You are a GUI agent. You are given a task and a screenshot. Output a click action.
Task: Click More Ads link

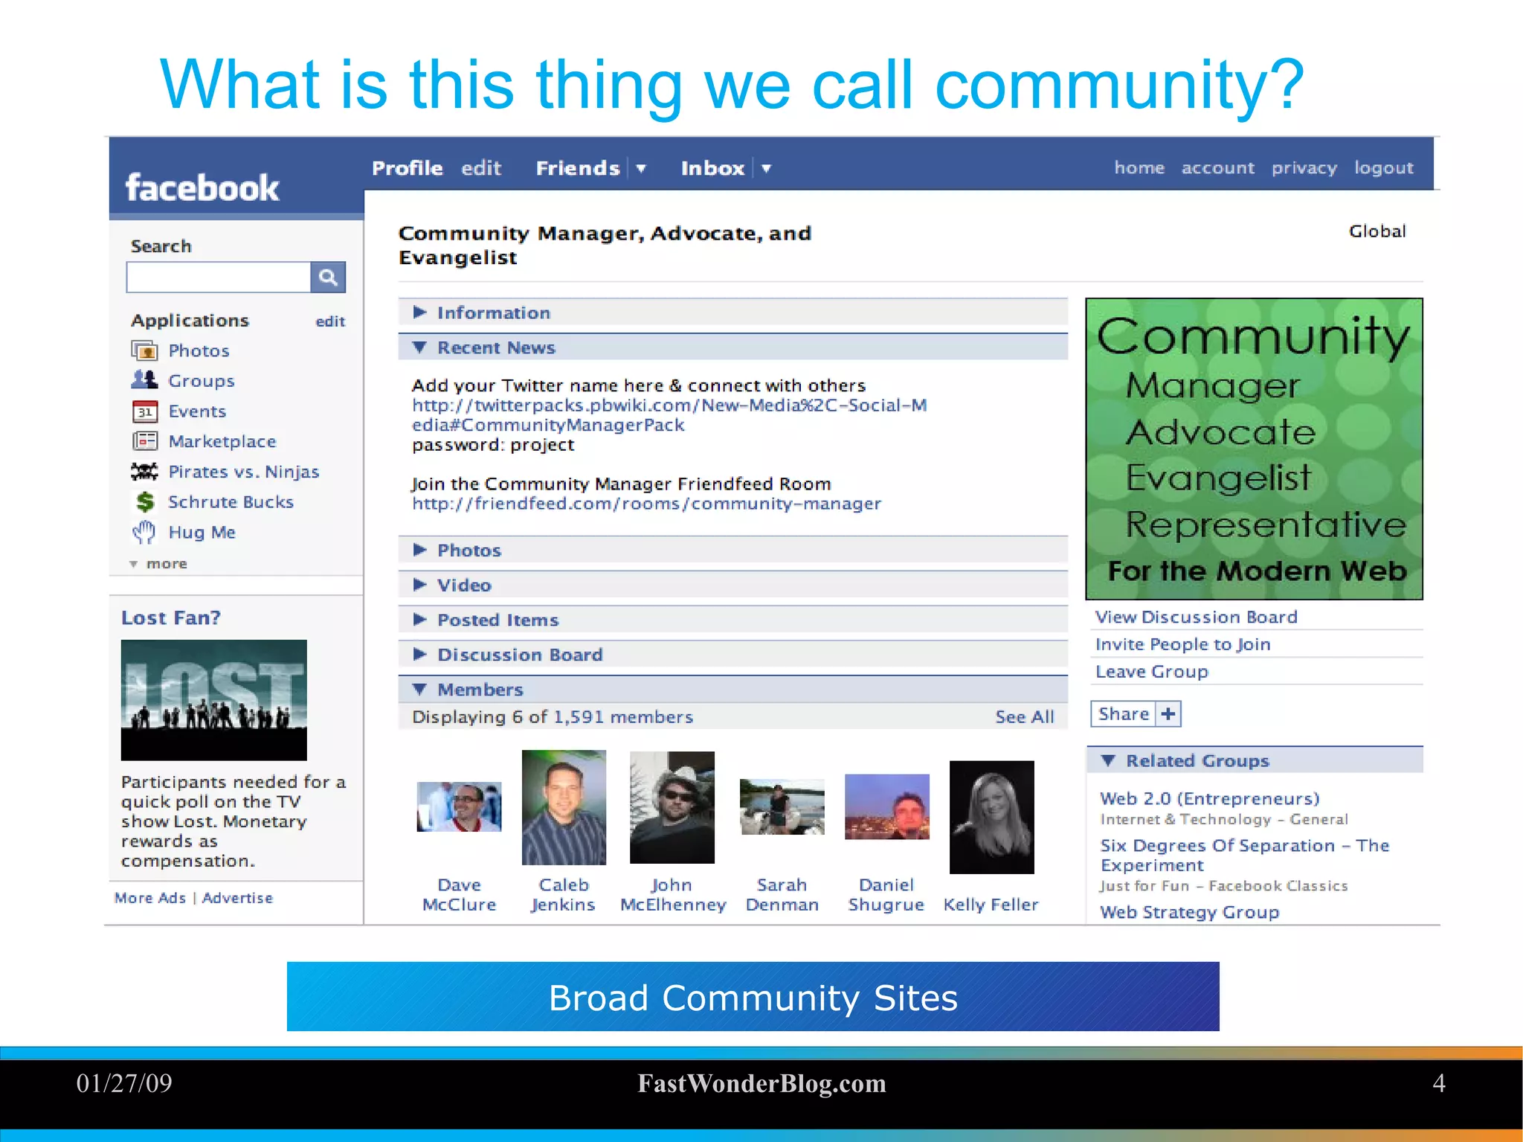[x=150, y=898]
